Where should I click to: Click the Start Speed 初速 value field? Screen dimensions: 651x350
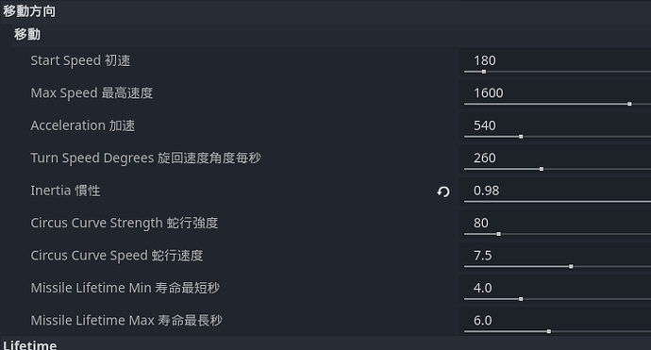[555, 61]
